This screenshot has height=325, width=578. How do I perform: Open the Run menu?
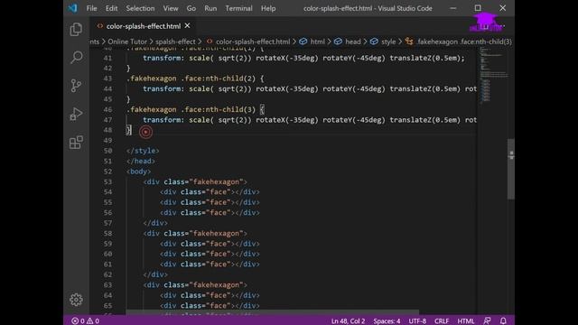[210, 8]
